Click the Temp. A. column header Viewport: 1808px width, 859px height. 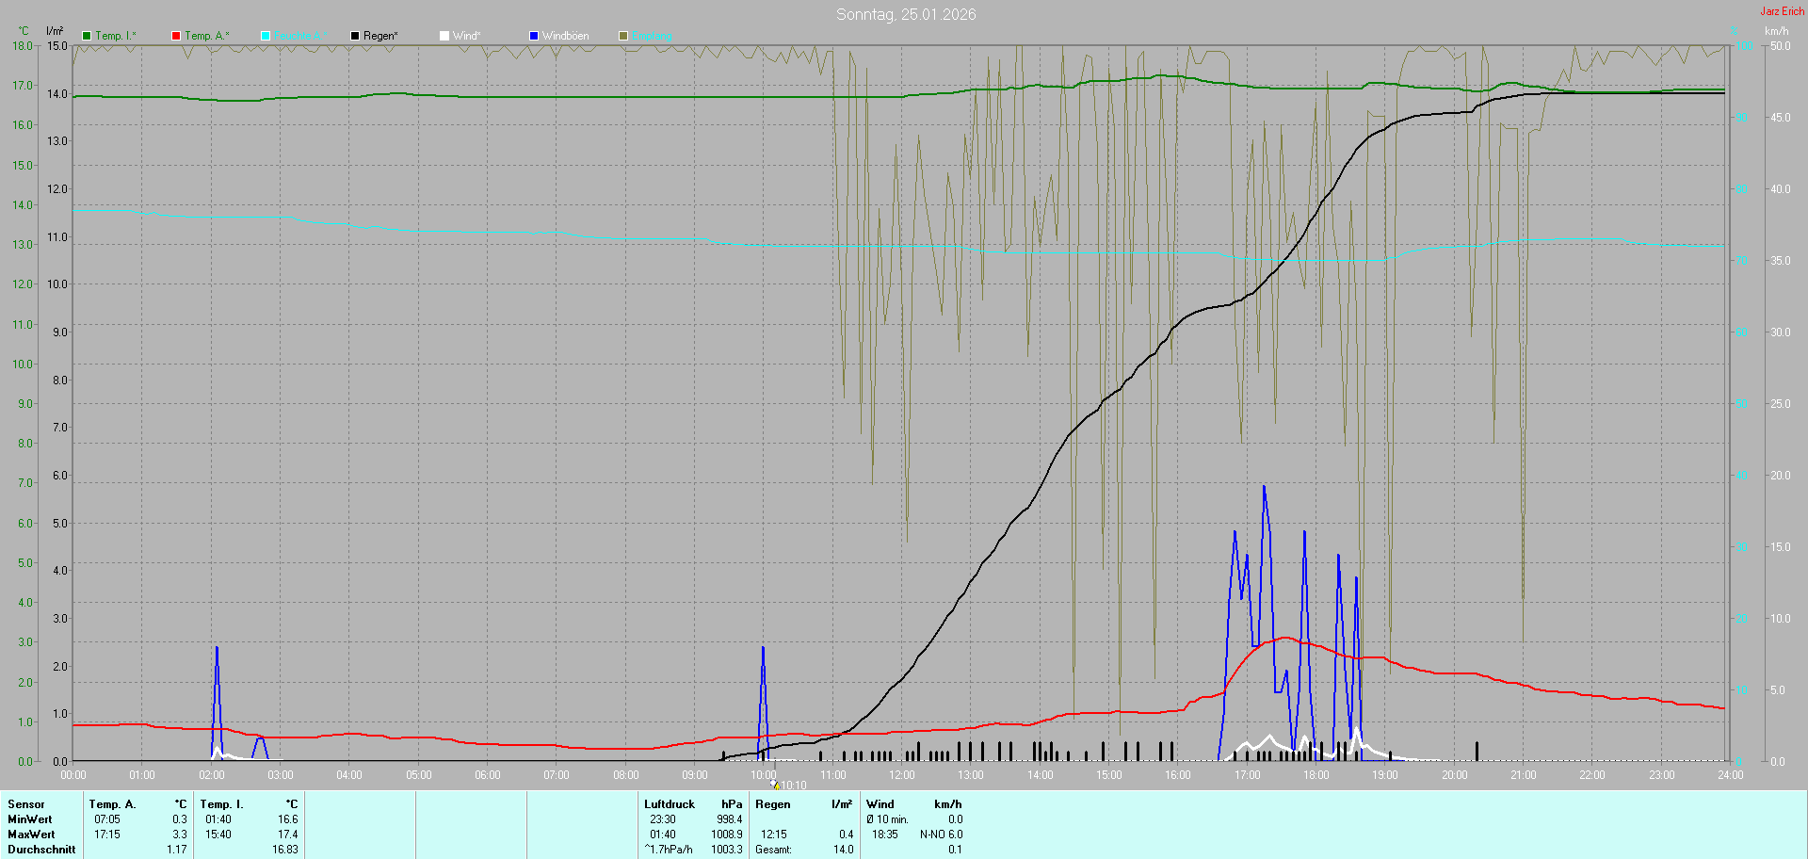pos(112,804)
